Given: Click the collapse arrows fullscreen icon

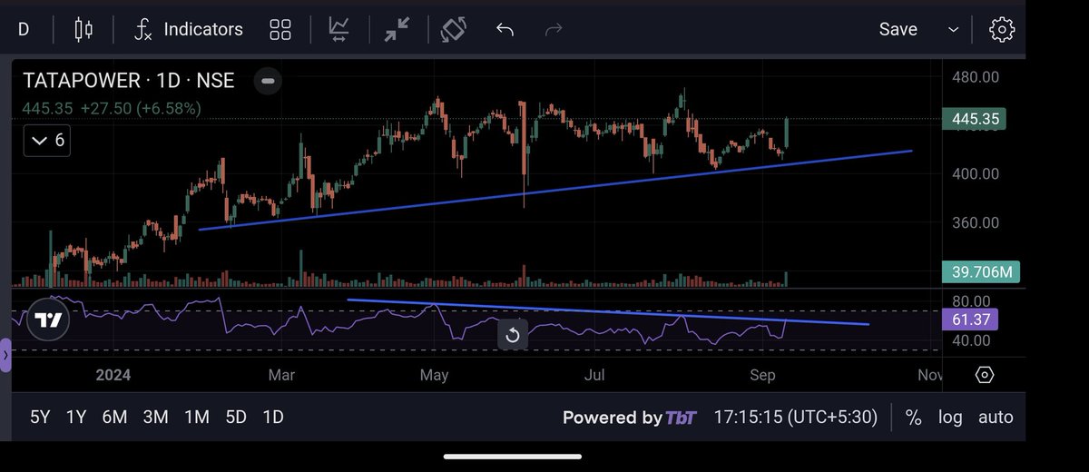Looking at the screenshot, I should click(396, 29).
